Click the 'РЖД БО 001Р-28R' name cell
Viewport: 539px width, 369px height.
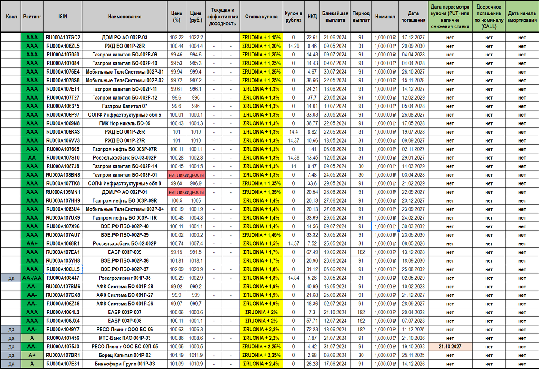pyautogui.click(x=125, y=46)
